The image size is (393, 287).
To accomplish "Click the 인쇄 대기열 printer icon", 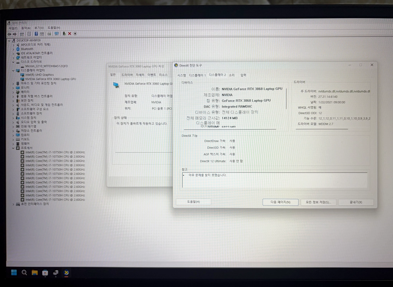I will pyautogui.click(x=18, y=127).
